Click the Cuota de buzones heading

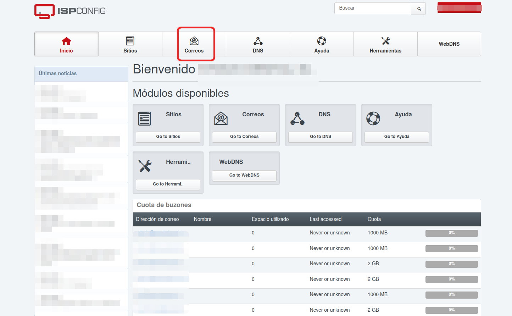pyautogui.click(x=164, y=205)
